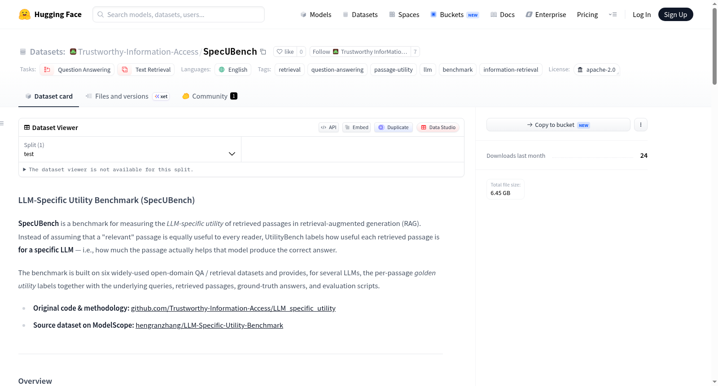The height and width of the screenshot is (386, 718).
Task: Open the more navigation menu icon
Action: 613,14
